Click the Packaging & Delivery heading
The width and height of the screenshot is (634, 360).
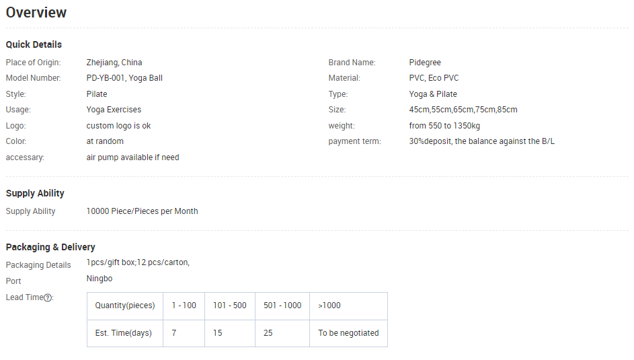[50, 247]
